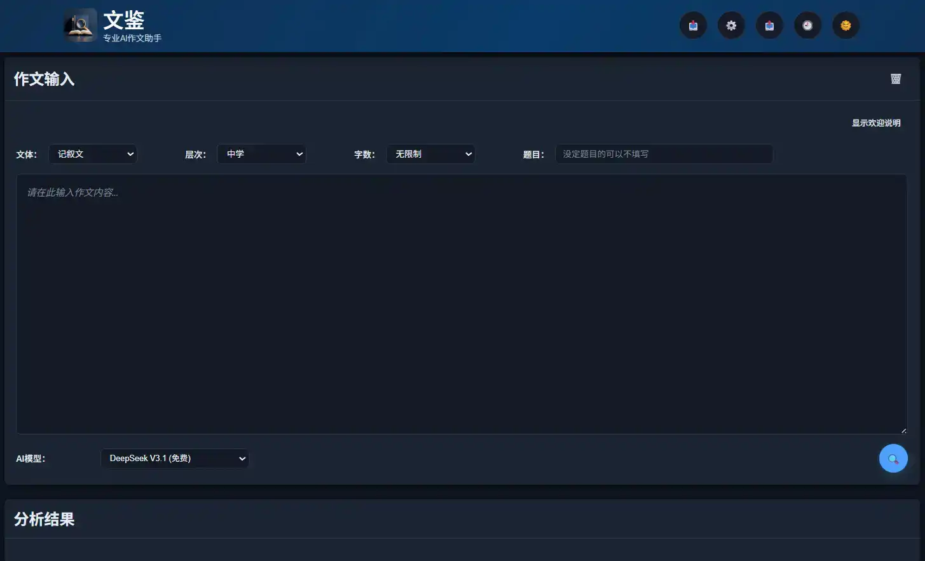
Task: Toggle theme using the sun face icon
Action: (x=846, y=25)
